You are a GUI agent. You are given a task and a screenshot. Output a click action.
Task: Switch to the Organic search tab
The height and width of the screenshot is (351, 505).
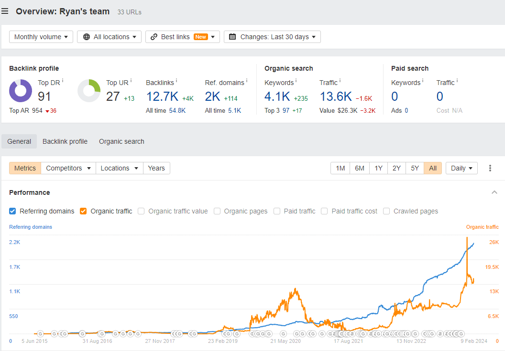click(121, 141)
